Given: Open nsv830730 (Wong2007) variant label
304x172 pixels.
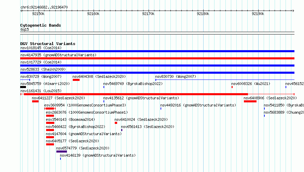Looking at the screenshot, I should coord(176,76).
